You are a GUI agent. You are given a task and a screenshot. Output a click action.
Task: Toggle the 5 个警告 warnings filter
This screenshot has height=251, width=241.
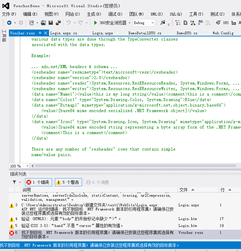tap(68, 182)
